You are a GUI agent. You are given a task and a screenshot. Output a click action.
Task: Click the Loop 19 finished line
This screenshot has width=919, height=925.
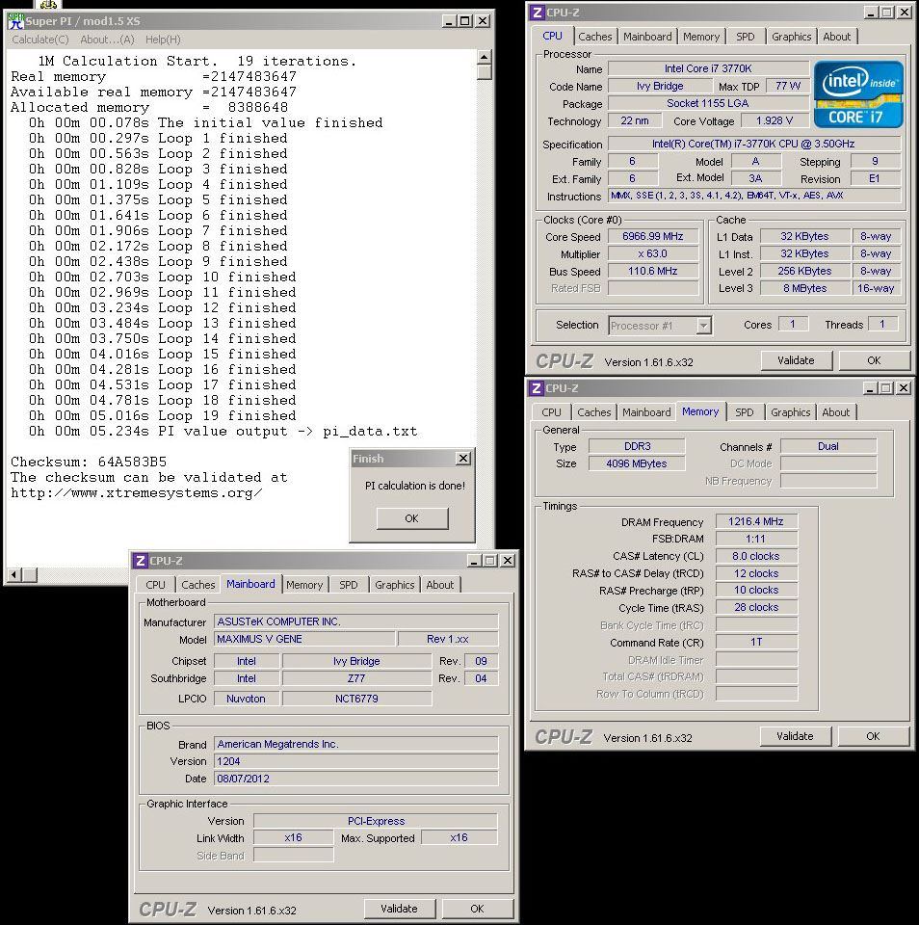[x=163, y=416]
